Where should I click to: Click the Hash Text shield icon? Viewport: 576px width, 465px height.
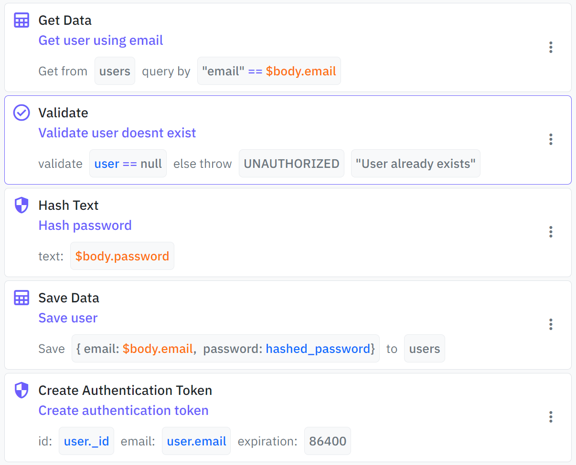point(21,205)
